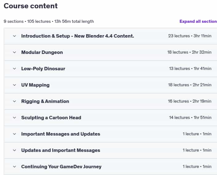The image size is (217, 175).
Task: Click lecture count for Important Messages and Updates
Action: point(197,134)
